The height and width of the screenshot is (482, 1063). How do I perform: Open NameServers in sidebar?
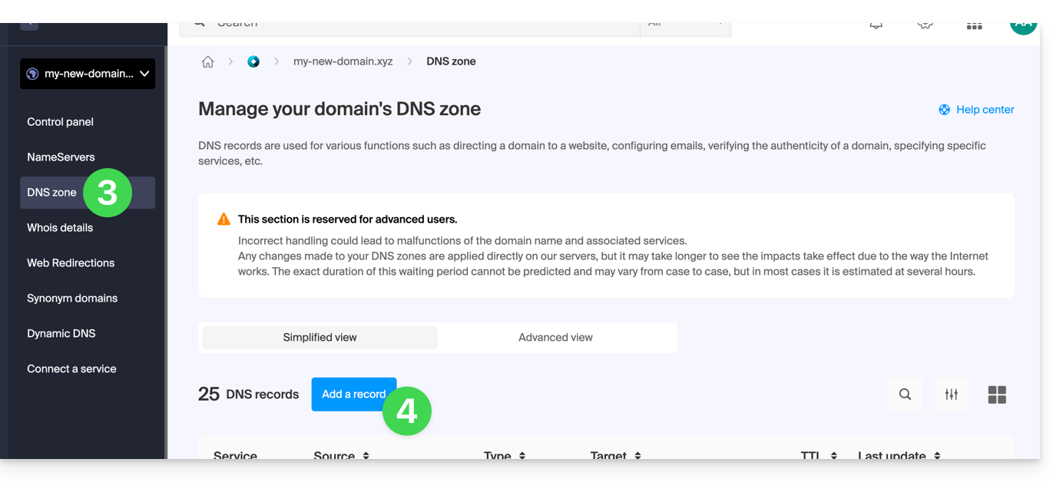(61, 157)
